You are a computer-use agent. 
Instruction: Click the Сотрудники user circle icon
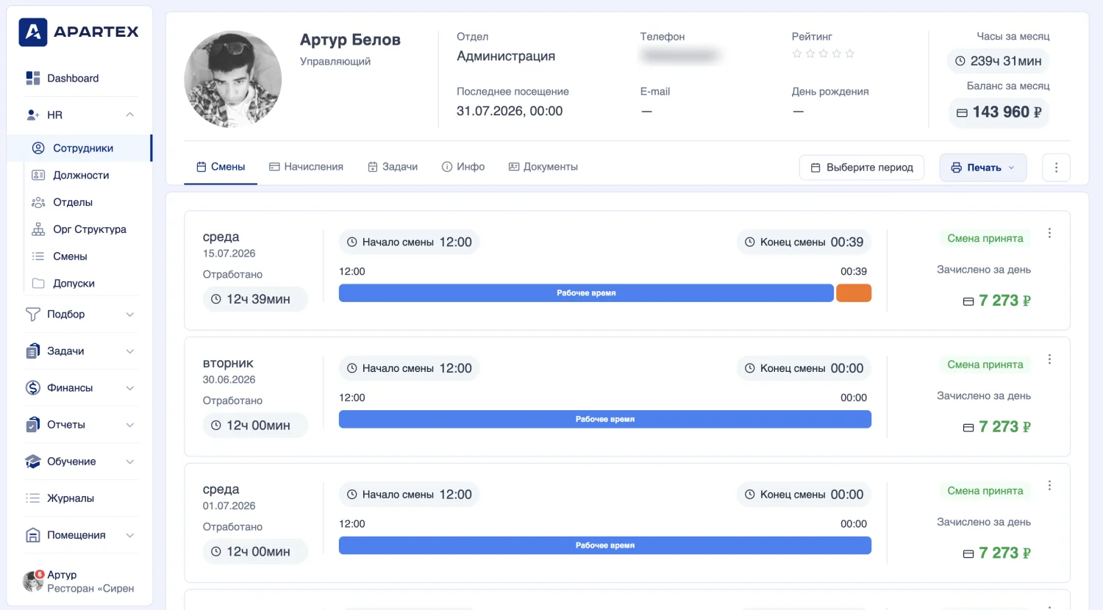[38, 148]
